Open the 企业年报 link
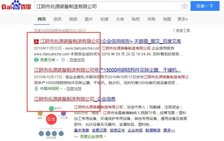The width and height of the screenshot is (224, 141). coord(135,130)
